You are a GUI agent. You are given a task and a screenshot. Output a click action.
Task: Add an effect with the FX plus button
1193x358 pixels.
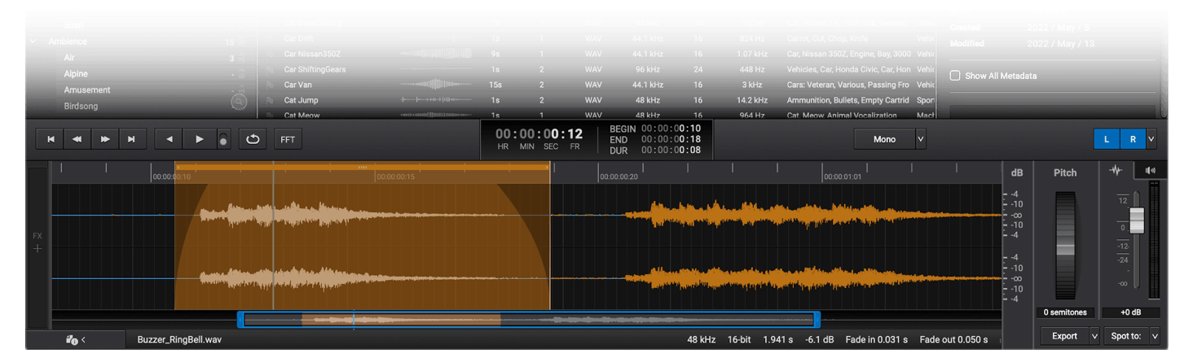pyautogui.click(x=37, y=247)
